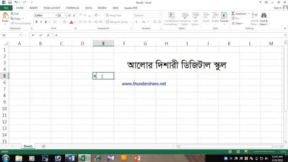Switch to Page Layout view in the status bar
The width and height of the screenshot is (288, 162).
click(x=238, y=152)
